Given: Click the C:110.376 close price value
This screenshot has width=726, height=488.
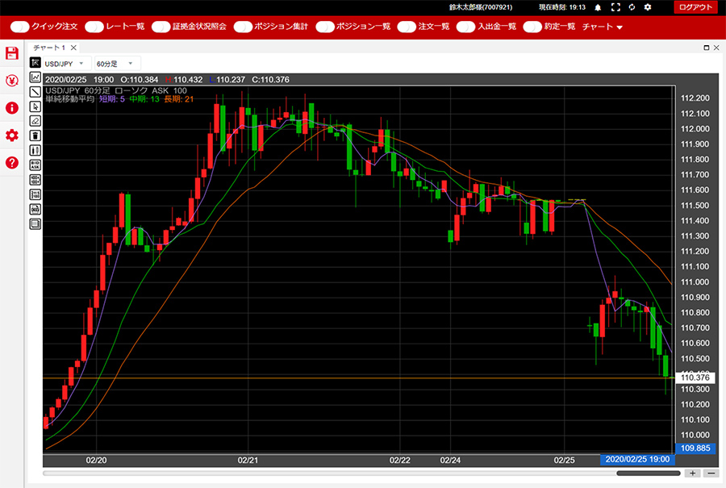Looking at the screenshot, I should (x=270, y=80).
